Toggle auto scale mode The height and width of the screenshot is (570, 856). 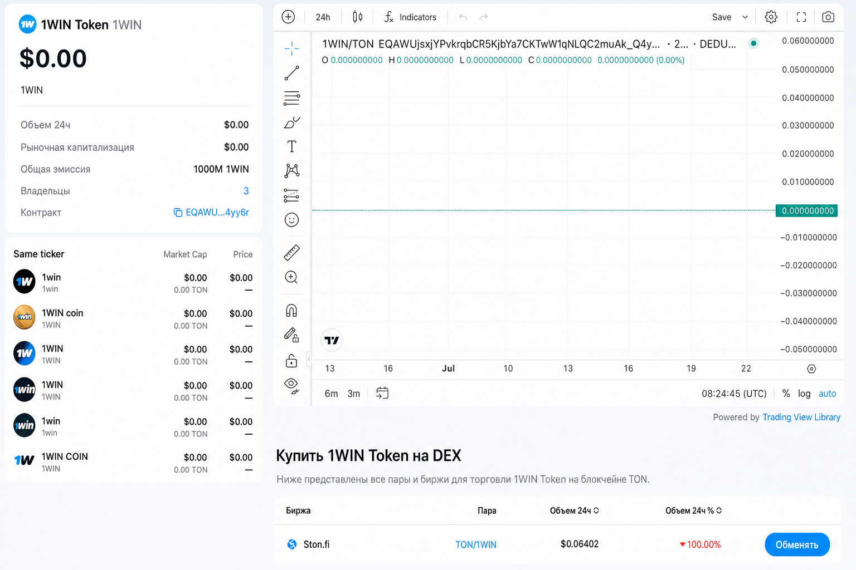828,394
